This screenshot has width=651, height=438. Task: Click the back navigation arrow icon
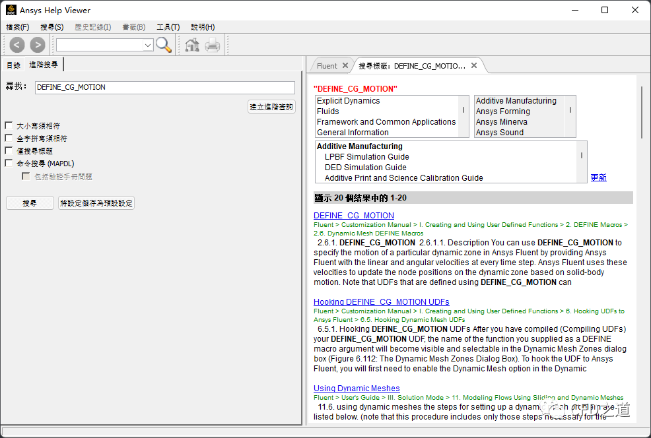point(17,45)
